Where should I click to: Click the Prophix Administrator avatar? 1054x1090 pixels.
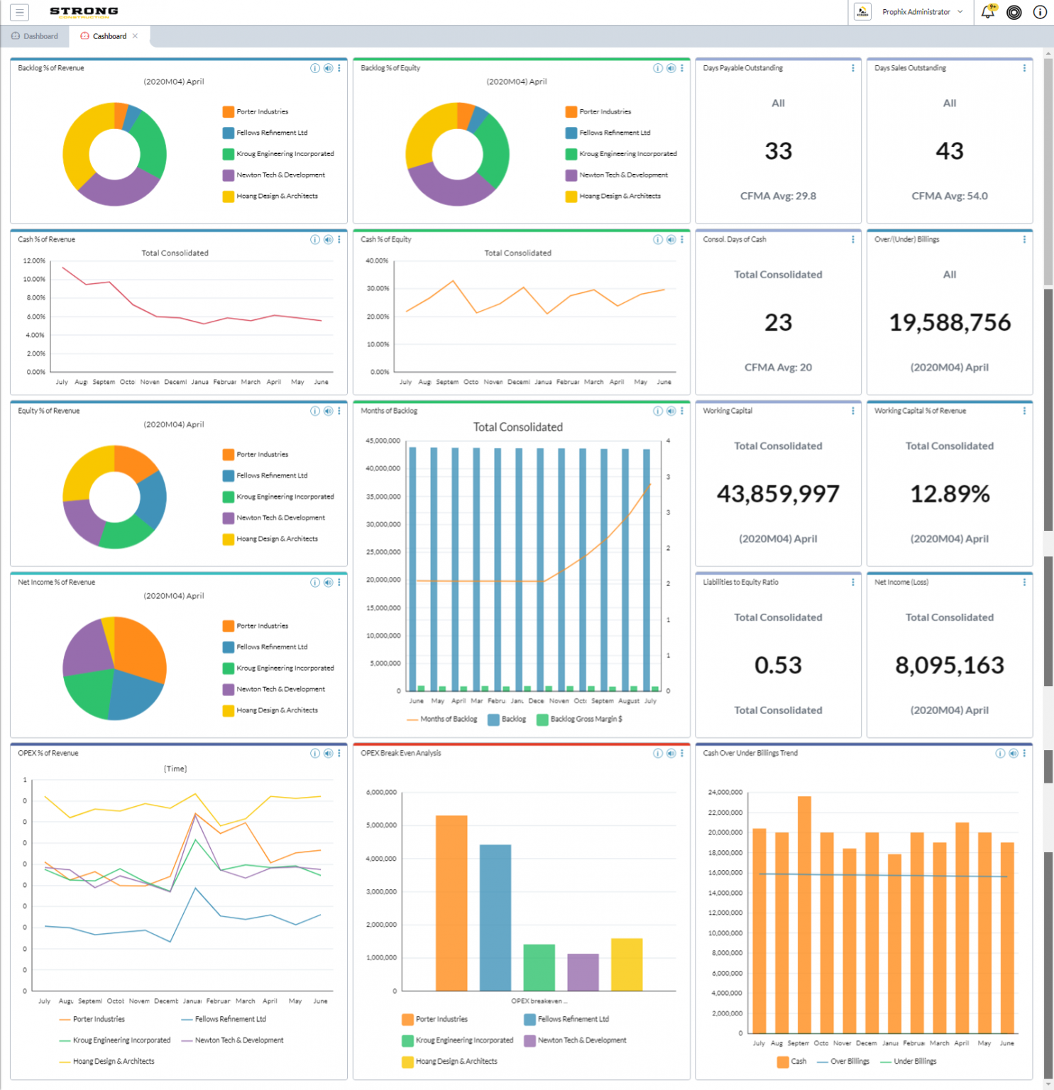(x=862, y=12)
